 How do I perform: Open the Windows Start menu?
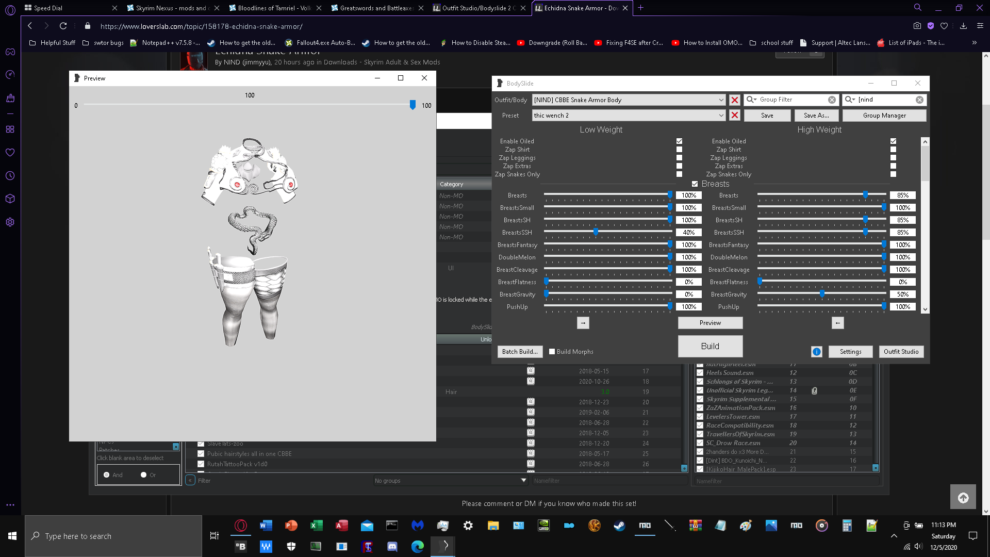[x=12, y=536]
